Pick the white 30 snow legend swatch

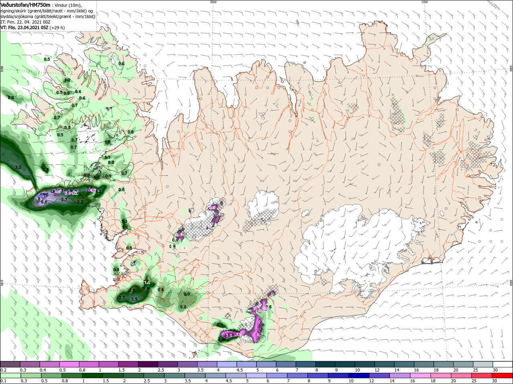point(503,364)
